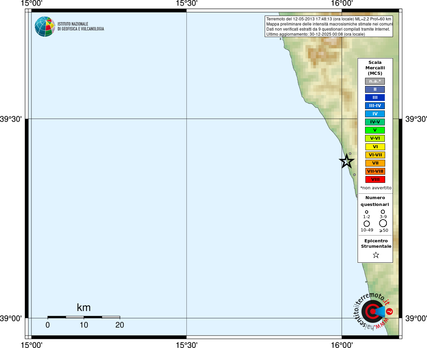Click the right 39°30' latitude label

pos(416,119)
